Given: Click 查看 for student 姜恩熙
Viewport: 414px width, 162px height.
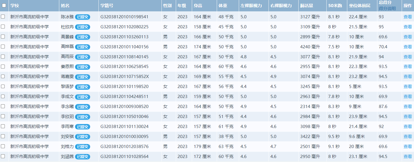Looking at the screenshot, I should (x=407, y=67).
